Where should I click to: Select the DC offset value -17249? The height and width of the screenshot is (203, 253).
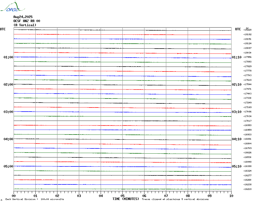(247, 103)
